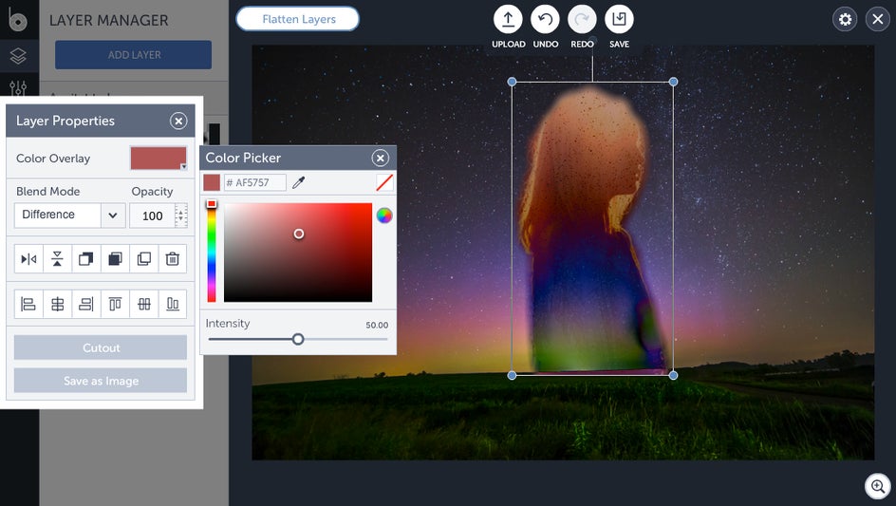Select the no-color red slash option
Viewport: 896px width, 506px height.
click(384, 182)
